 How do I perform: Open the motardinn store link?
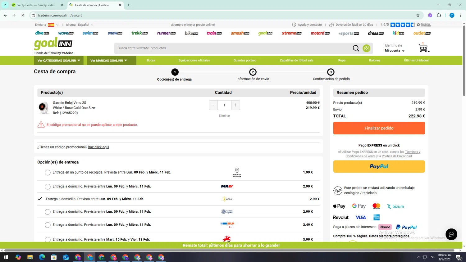(x=320, y=33)
